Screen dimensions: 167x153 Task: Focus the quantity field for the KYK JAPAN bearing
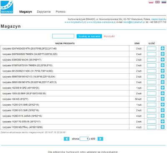click(x=152, y=116)
